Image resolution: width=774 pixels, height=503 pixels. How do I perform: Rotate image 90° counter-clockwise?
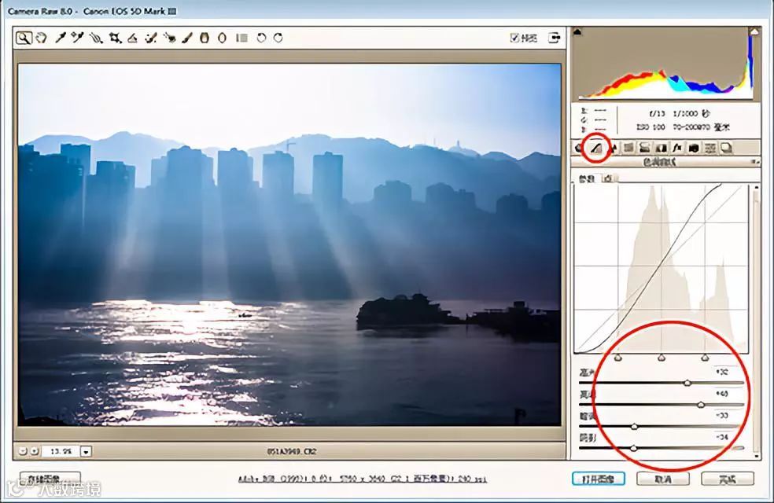tap(261, 38)
